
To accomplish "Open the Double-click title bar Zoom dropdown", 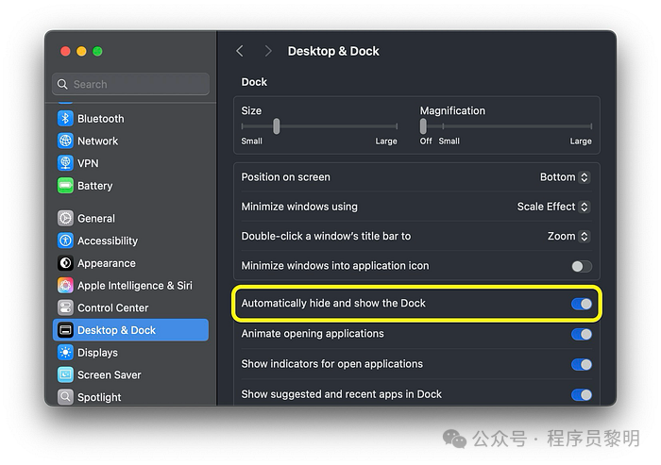I will [x=568, y=236].
